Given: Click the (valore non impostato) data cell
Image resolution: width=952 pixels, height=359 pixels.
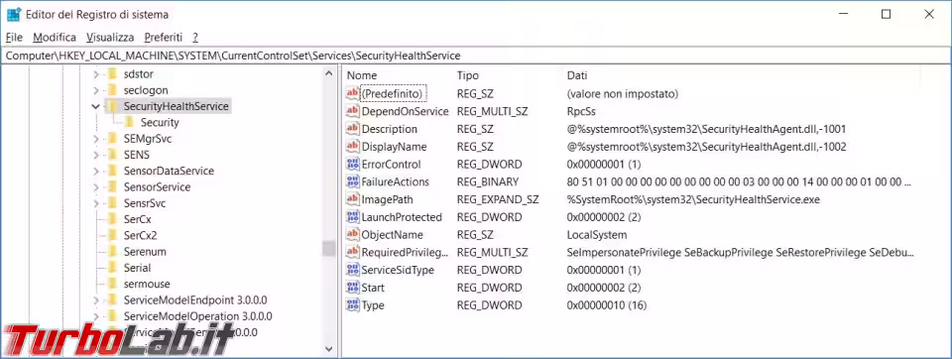Looking at the screenshot, I should (x=623, y=93).
